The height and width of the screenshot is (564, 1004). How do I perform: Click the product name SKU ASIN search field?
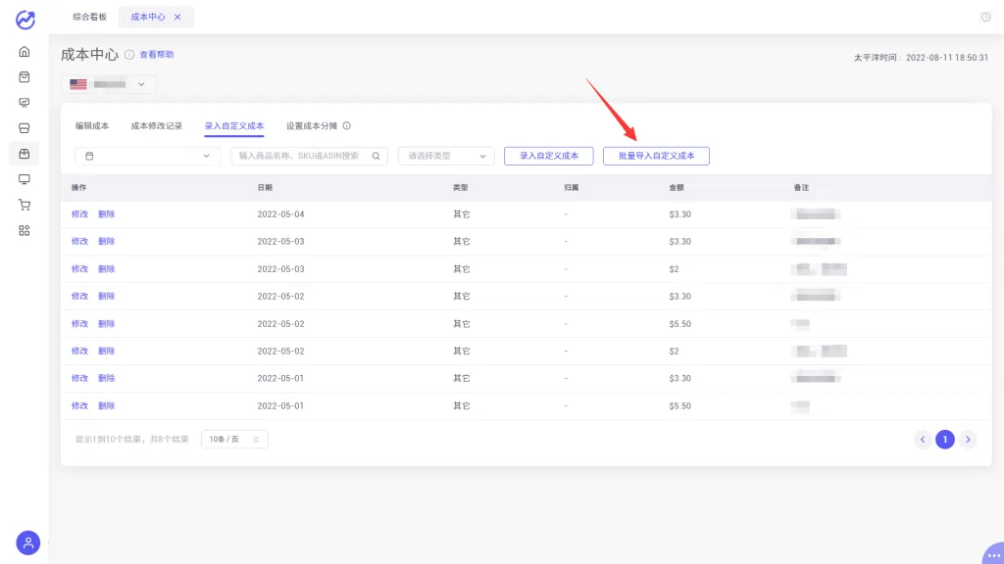click(309, 156)
